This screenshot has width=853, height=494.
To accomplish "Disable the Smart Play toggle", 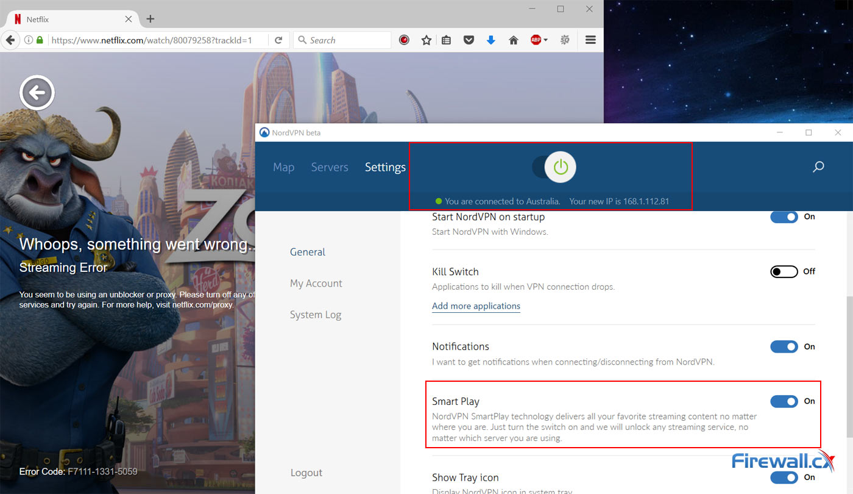I will click(784, 401).
